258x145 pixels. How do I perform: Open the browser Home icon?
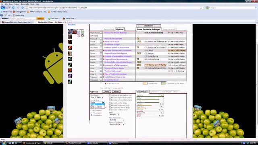tap(23, 8)
